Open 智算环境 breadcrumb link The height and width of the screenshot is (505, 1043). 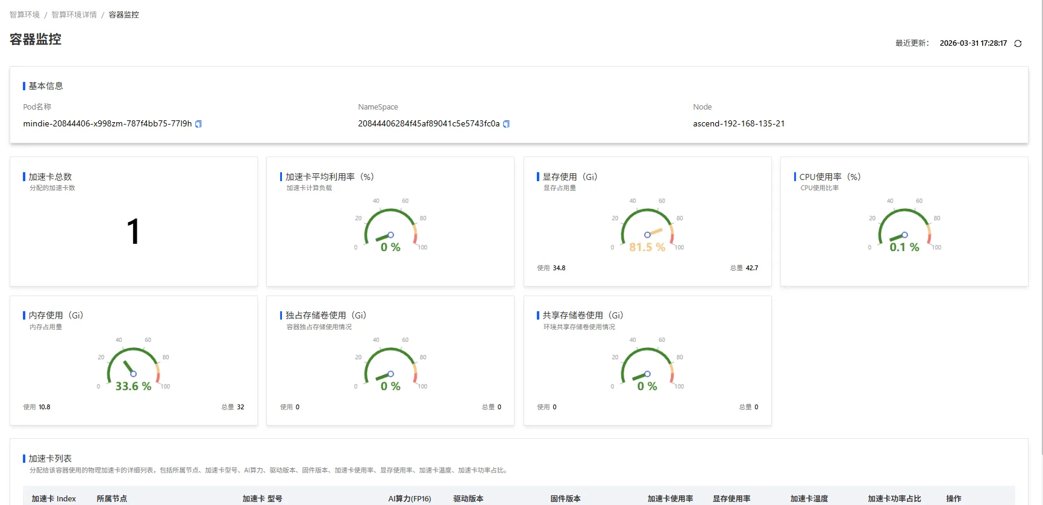point(25,15)
